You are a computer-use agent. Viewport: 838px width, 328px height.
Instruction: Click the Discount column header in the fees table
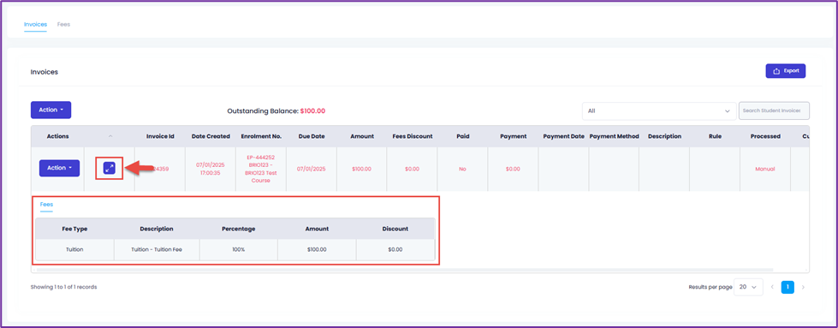point(395,229)
